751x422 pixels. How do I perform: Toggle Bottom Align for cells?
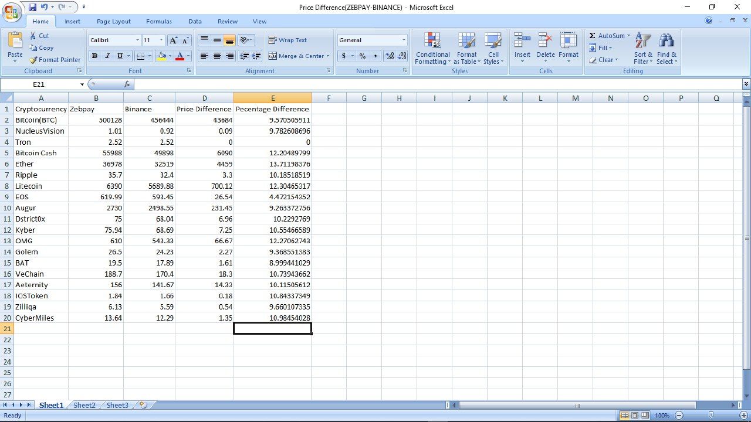click(229, 40)
